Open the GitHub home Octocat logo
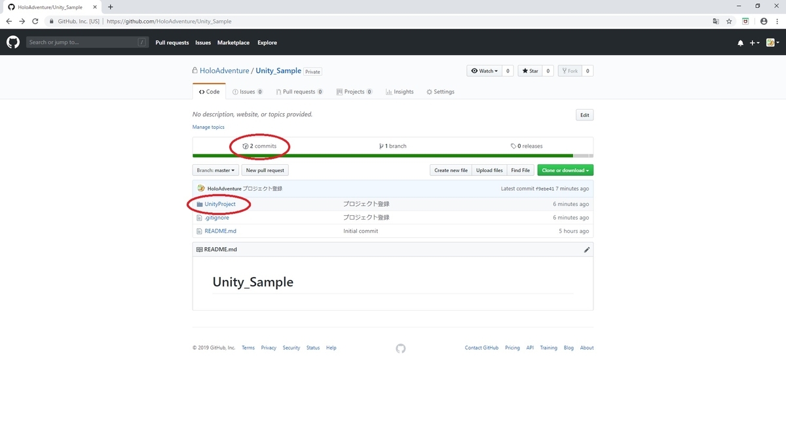 [13, 42]
